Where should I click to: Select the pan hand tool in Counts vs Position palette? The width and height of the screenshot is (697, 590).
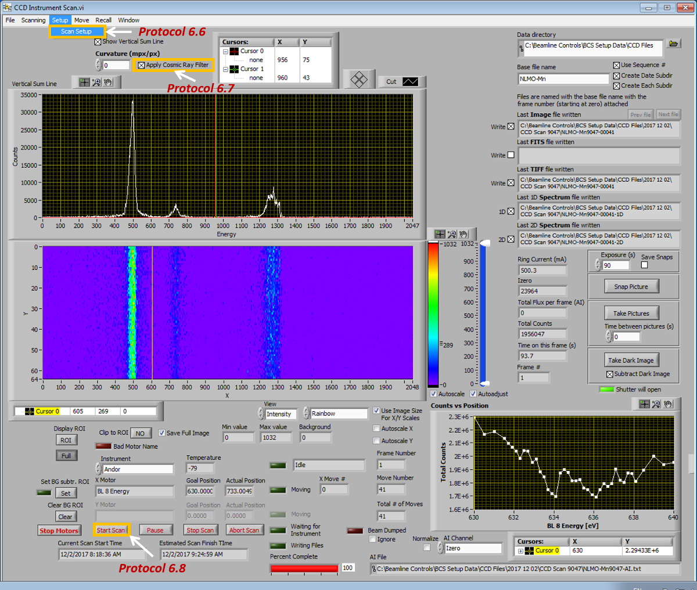(x=669, y=404)
